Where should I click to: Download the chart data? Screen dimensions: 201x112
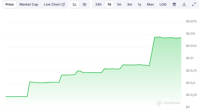point(184,5)
